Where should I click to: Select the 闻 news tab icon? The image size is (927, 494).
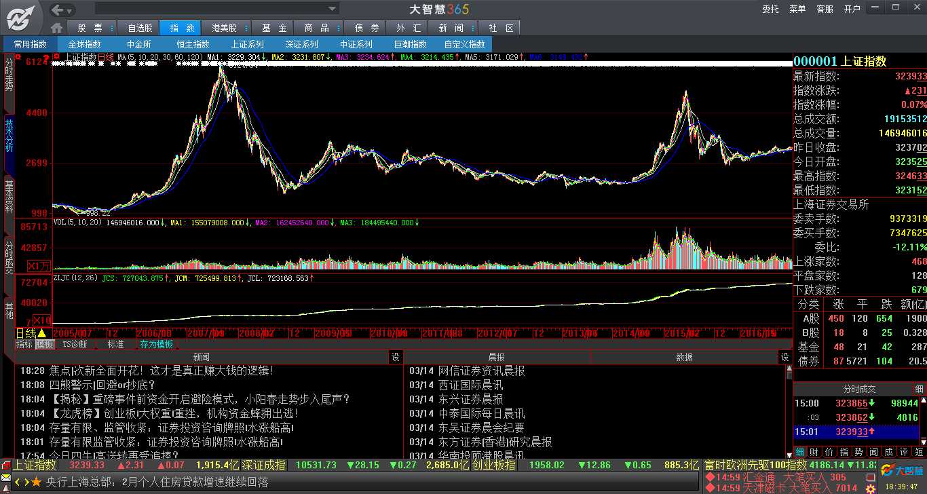click(x=874, y=452)
